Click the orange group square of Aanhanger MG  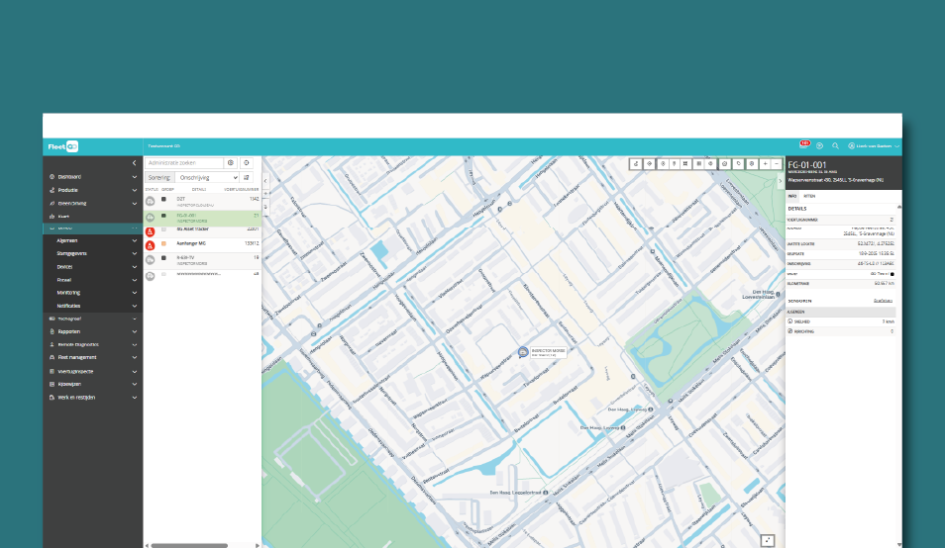(x=163, y=243)
